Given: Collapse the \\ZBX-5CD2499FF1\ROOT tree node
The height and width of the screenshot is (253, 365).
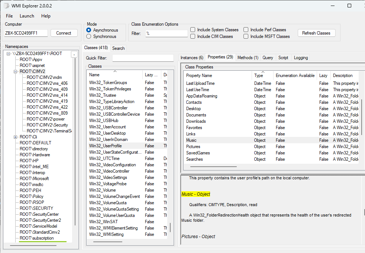Looking at the screenshot, I should 9,54.
